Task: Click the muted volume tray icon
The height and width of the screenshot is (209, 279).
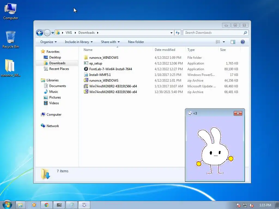Action: point(251,205)
